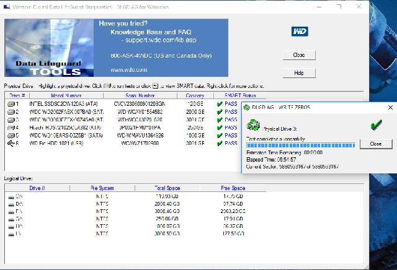Select WDC WD10EARS-00Z5B1 model text

(66, 136)
